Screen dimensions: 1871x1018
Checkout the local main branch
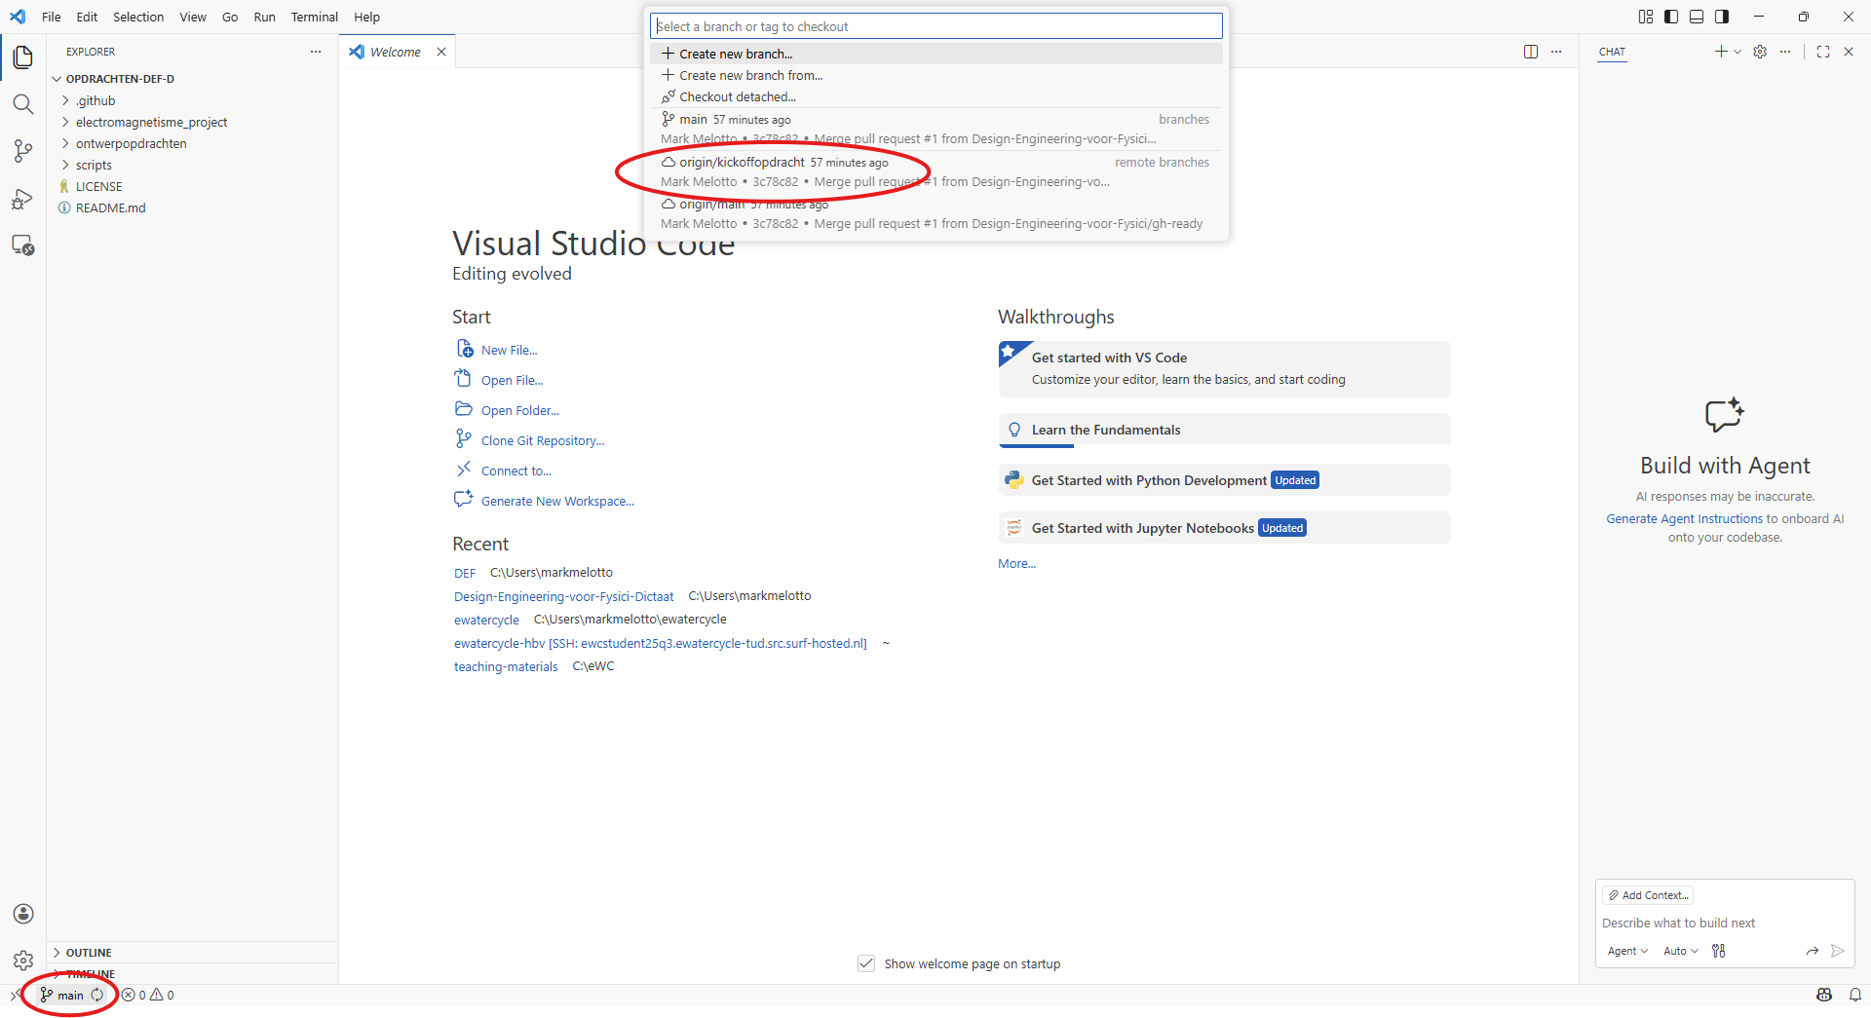(936, 129)
